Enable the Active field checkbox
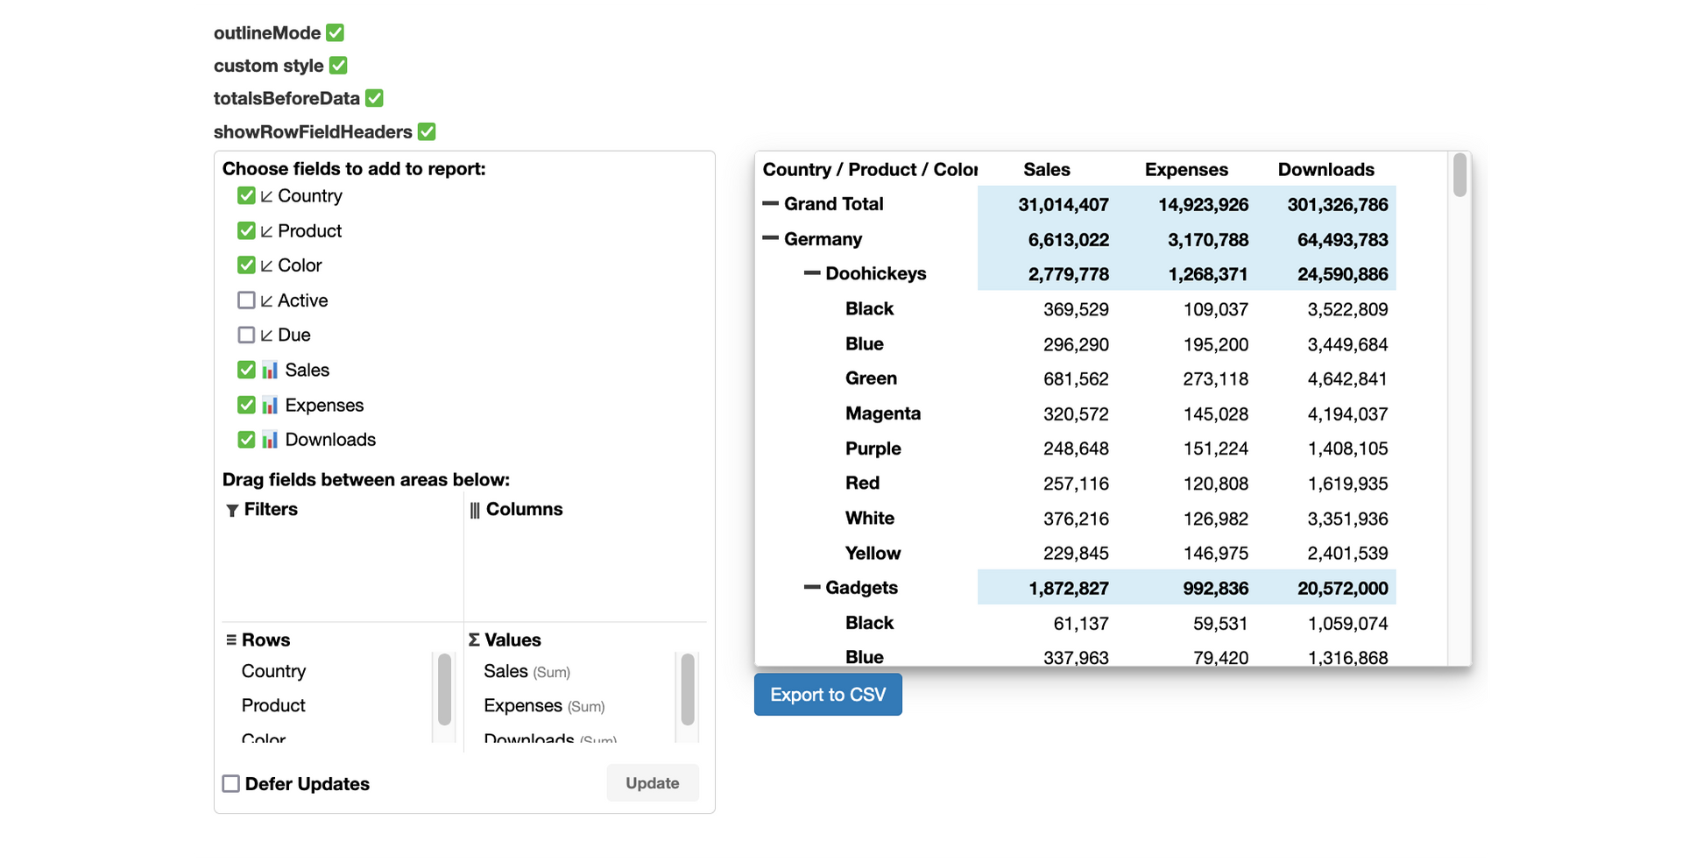Viewport: 1682px width, 862px height. 246,300
